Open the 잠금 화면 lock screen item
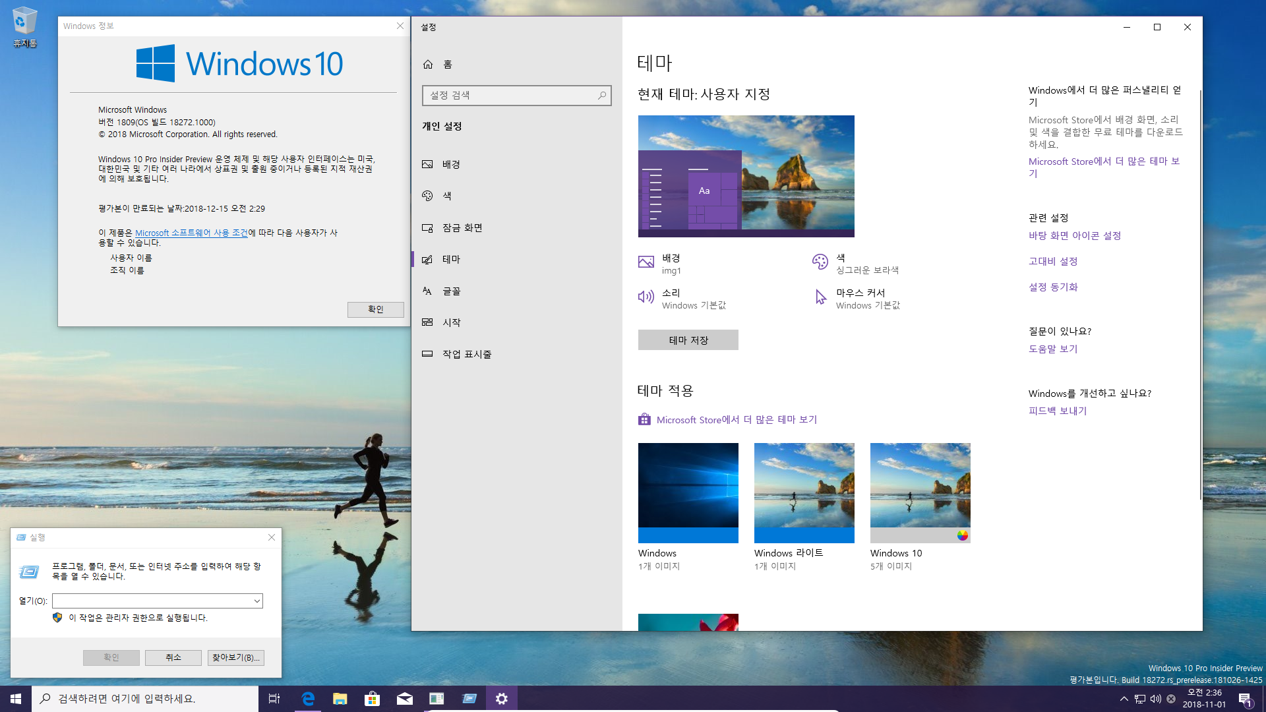The height and width of the screenshot is (712, 1266). pyautogui.click(x=517, y=227)
